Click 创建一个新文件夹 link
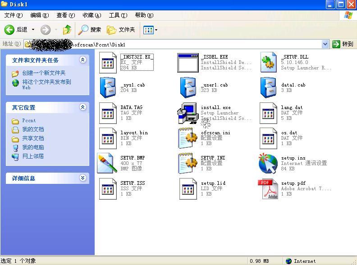Screen dimensions: 357x265 point(44,73)
